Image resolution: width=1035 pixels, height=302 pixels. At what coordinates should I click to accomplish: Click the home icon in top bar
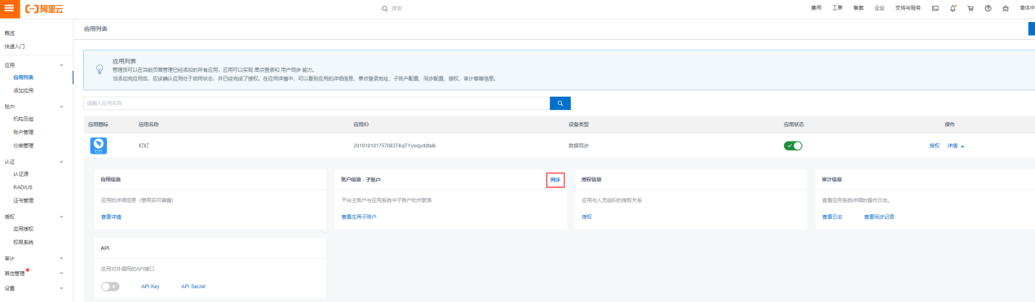(1006, 8)
